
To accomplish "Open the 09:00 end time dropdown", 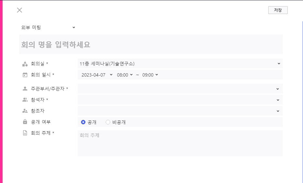I will (150, 75).
